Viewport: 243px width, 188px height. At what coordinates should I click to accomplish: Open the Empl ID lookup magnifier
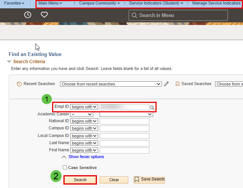point(152,107)
